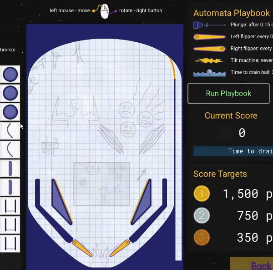
Task: Click the Left flipper icon in the Playbook
Action: point(209,37)
